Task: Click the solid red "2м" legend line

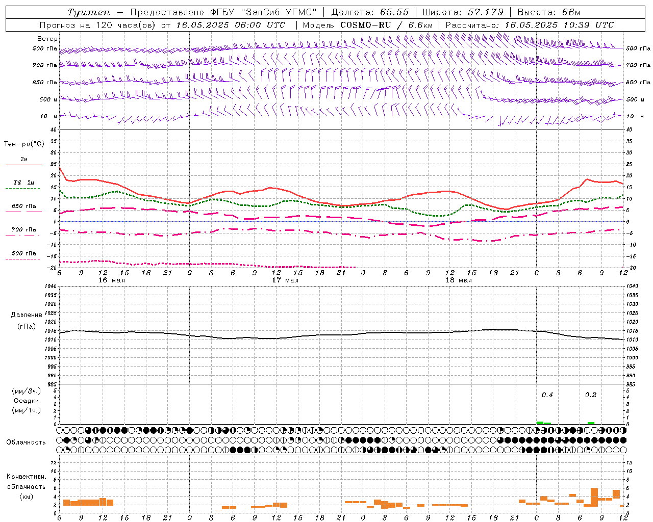Action: coord(23,165)
